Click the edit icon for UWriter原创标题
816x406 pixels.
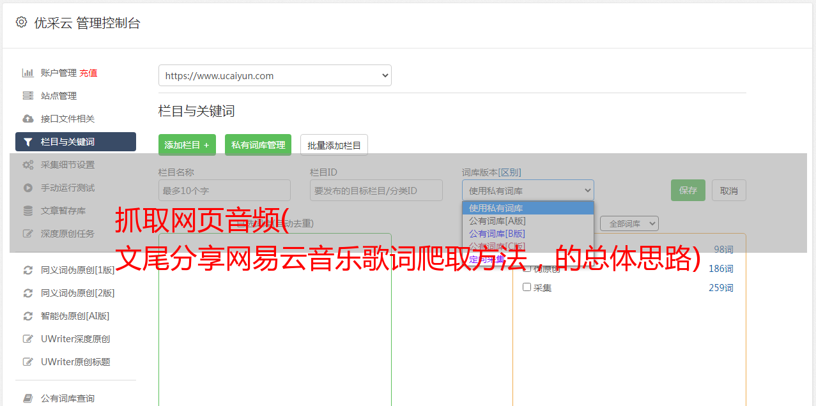coord(28,362)
